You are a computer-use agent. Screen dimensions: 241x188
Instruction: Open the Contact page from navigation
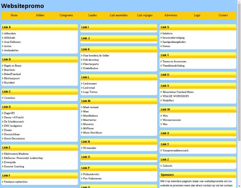223,16
